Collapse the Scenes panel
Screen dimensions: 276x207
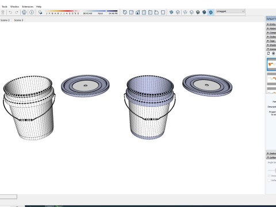coord(271,49)
